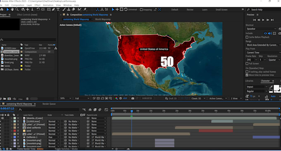The image size is (281, 151).
Task: Open the Composition menu
Action: click(17, 5)
